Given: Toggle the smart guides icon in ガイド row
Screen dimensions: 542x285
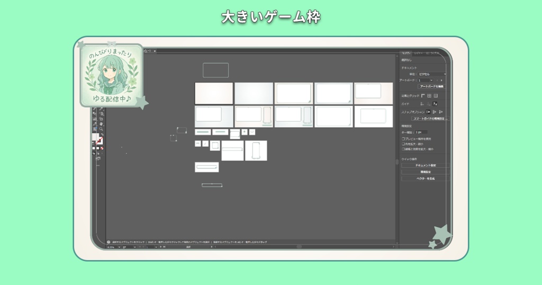Looking at the screenshot, I should coord(435,104).
